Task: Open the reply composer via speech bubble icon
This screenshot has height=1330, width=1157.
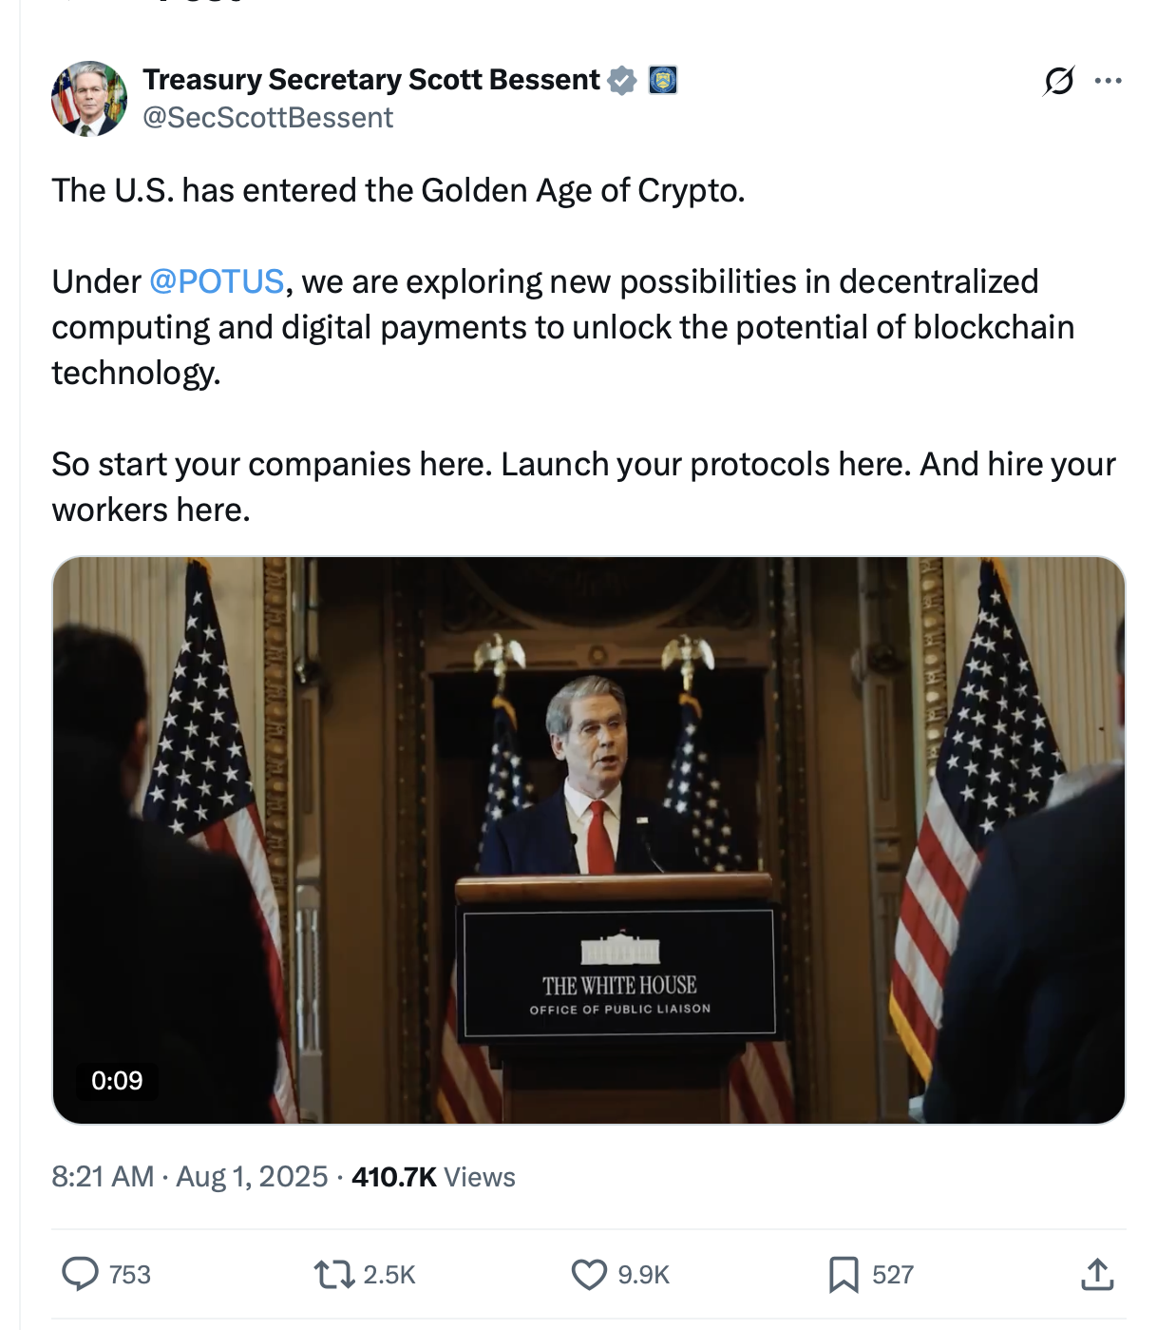Action: pos(82,1274)
